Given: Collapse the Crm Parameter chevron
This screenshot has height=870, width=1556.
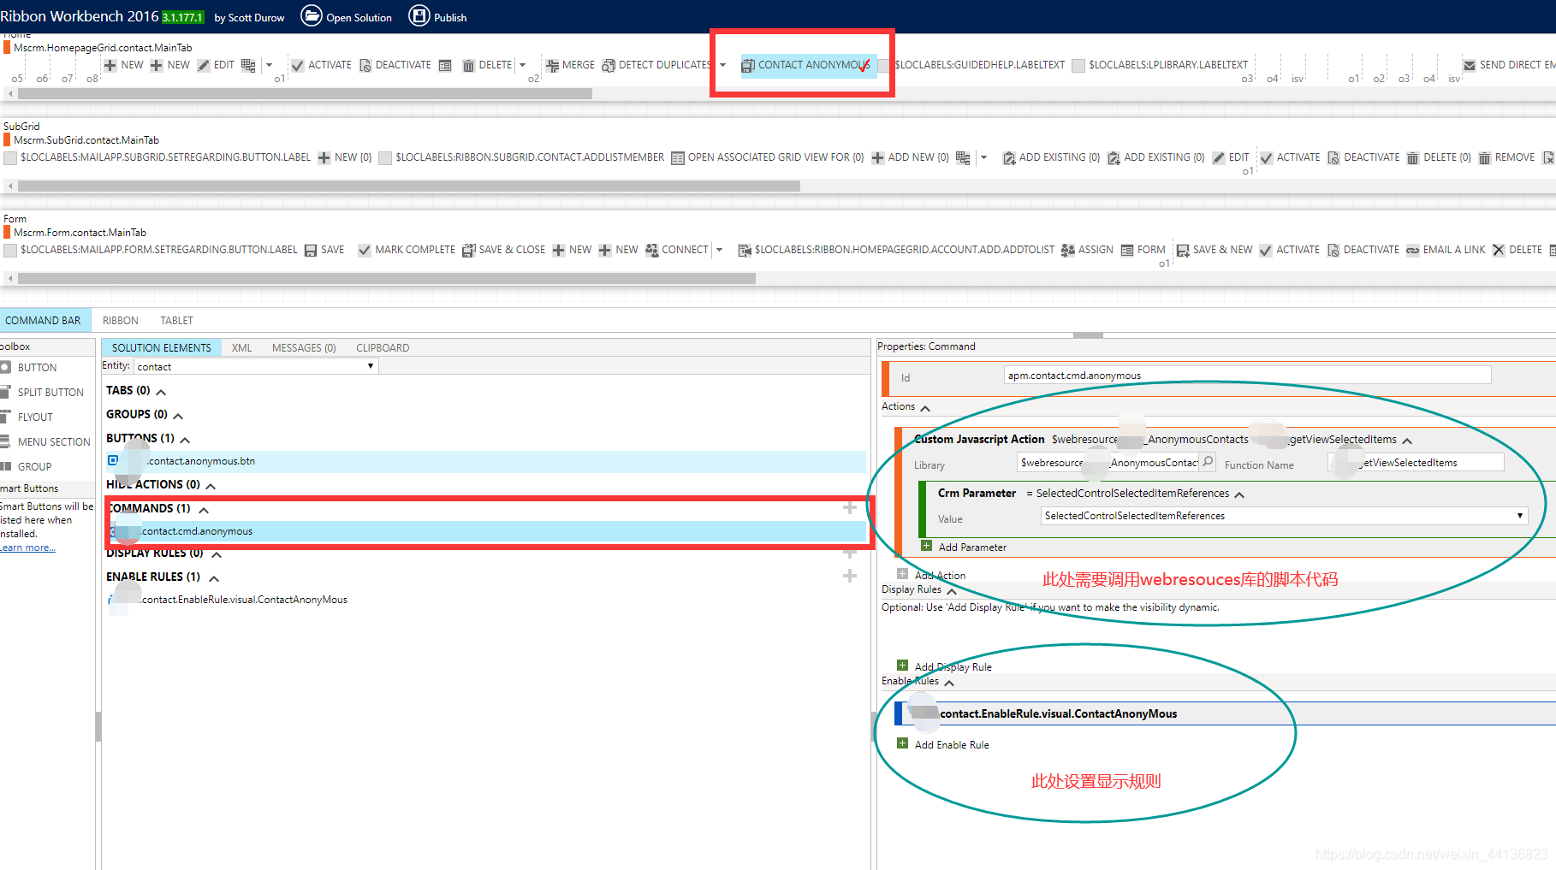Looking at the screenshot, I should click(1239, 494).
